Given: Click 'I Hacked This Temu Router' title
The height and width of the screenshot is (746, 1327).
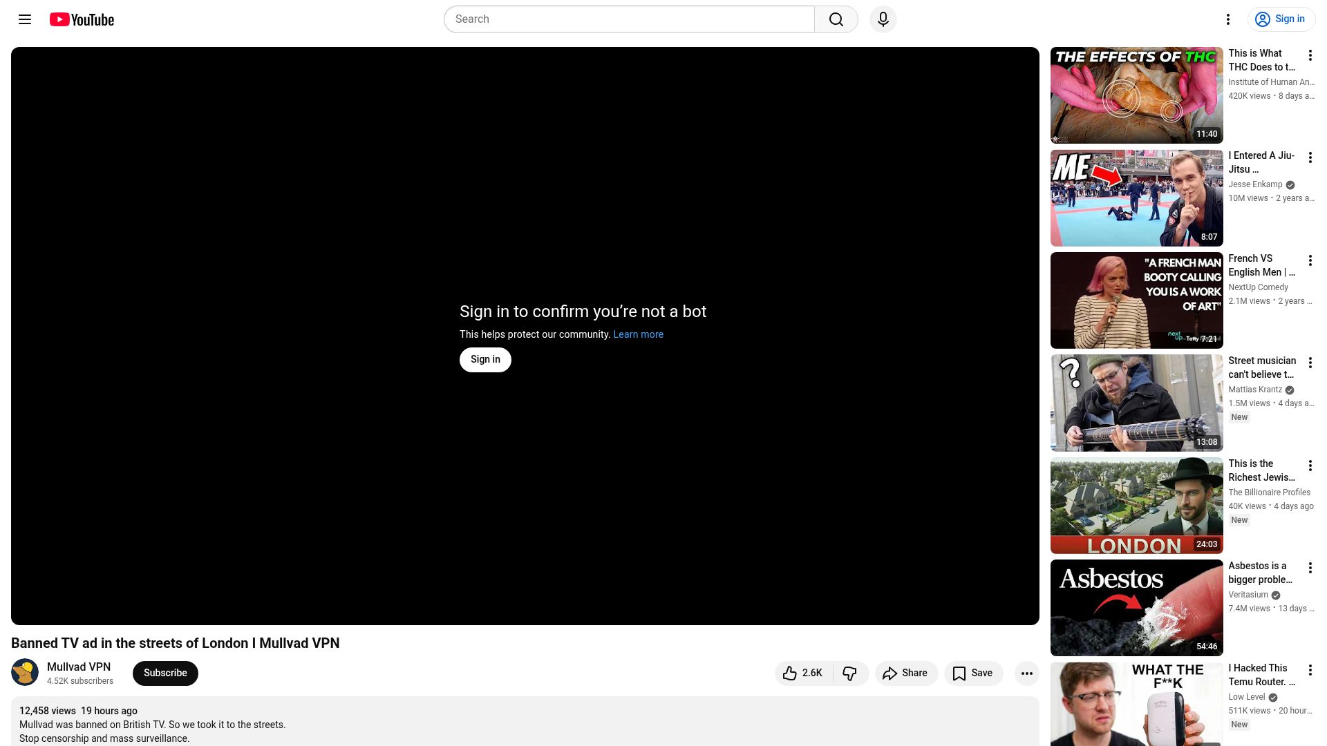Looking at the screenshot, I should coord(1261,675).
